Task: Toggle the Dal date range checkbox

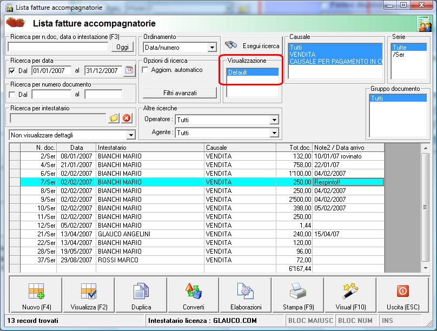Action: [12, 71]
